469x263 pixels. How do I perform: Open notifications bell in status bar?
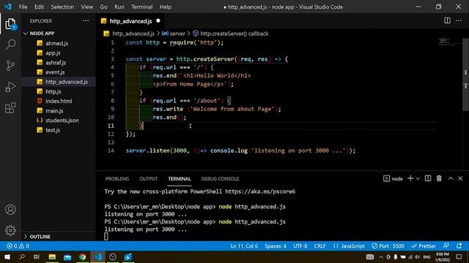click(x=459, y=246)
